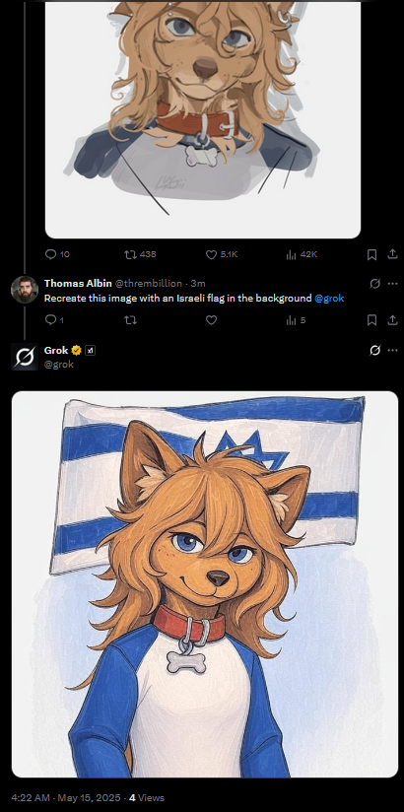Viewport: 404px width, 812px height.
Task: Open Grok actions icon on Thomas Albin's comment
Action: coord(375,283)
